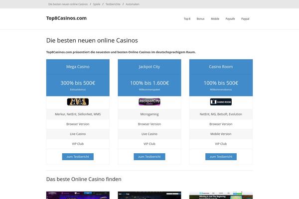Screen dimensions: 299x199
Task: Click the Jackpot City card title
Action: [x=149, y=67]
